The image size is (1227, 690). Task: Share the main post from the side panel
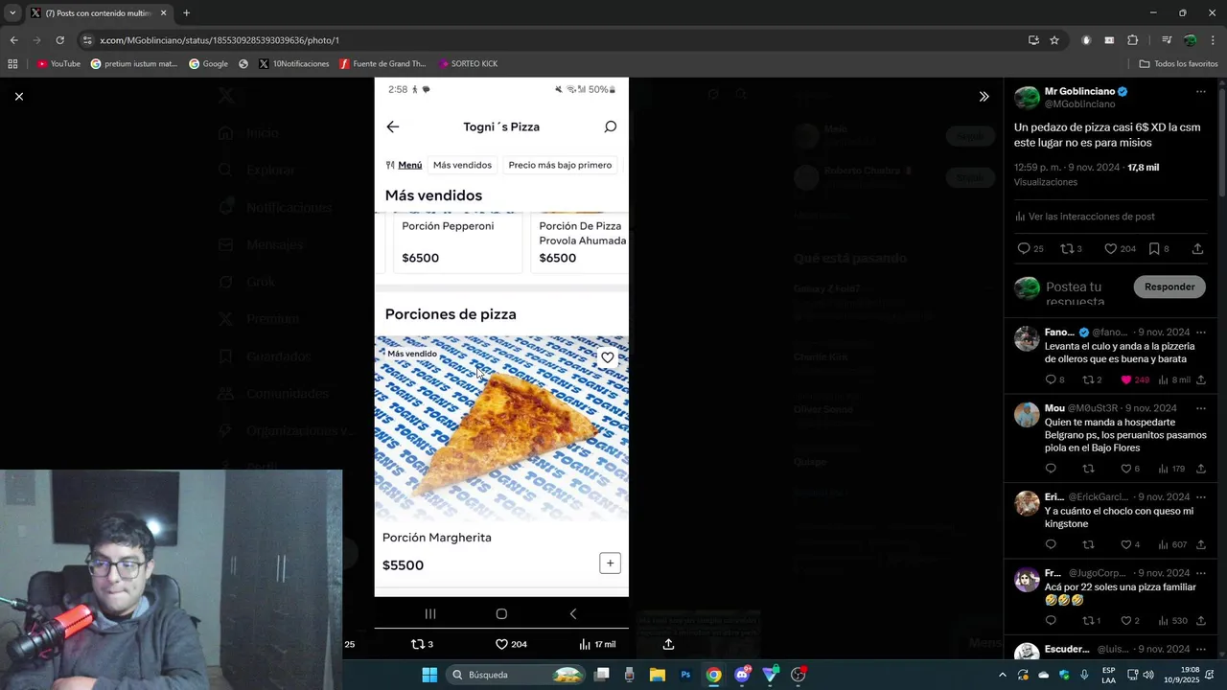[1197, 248]
